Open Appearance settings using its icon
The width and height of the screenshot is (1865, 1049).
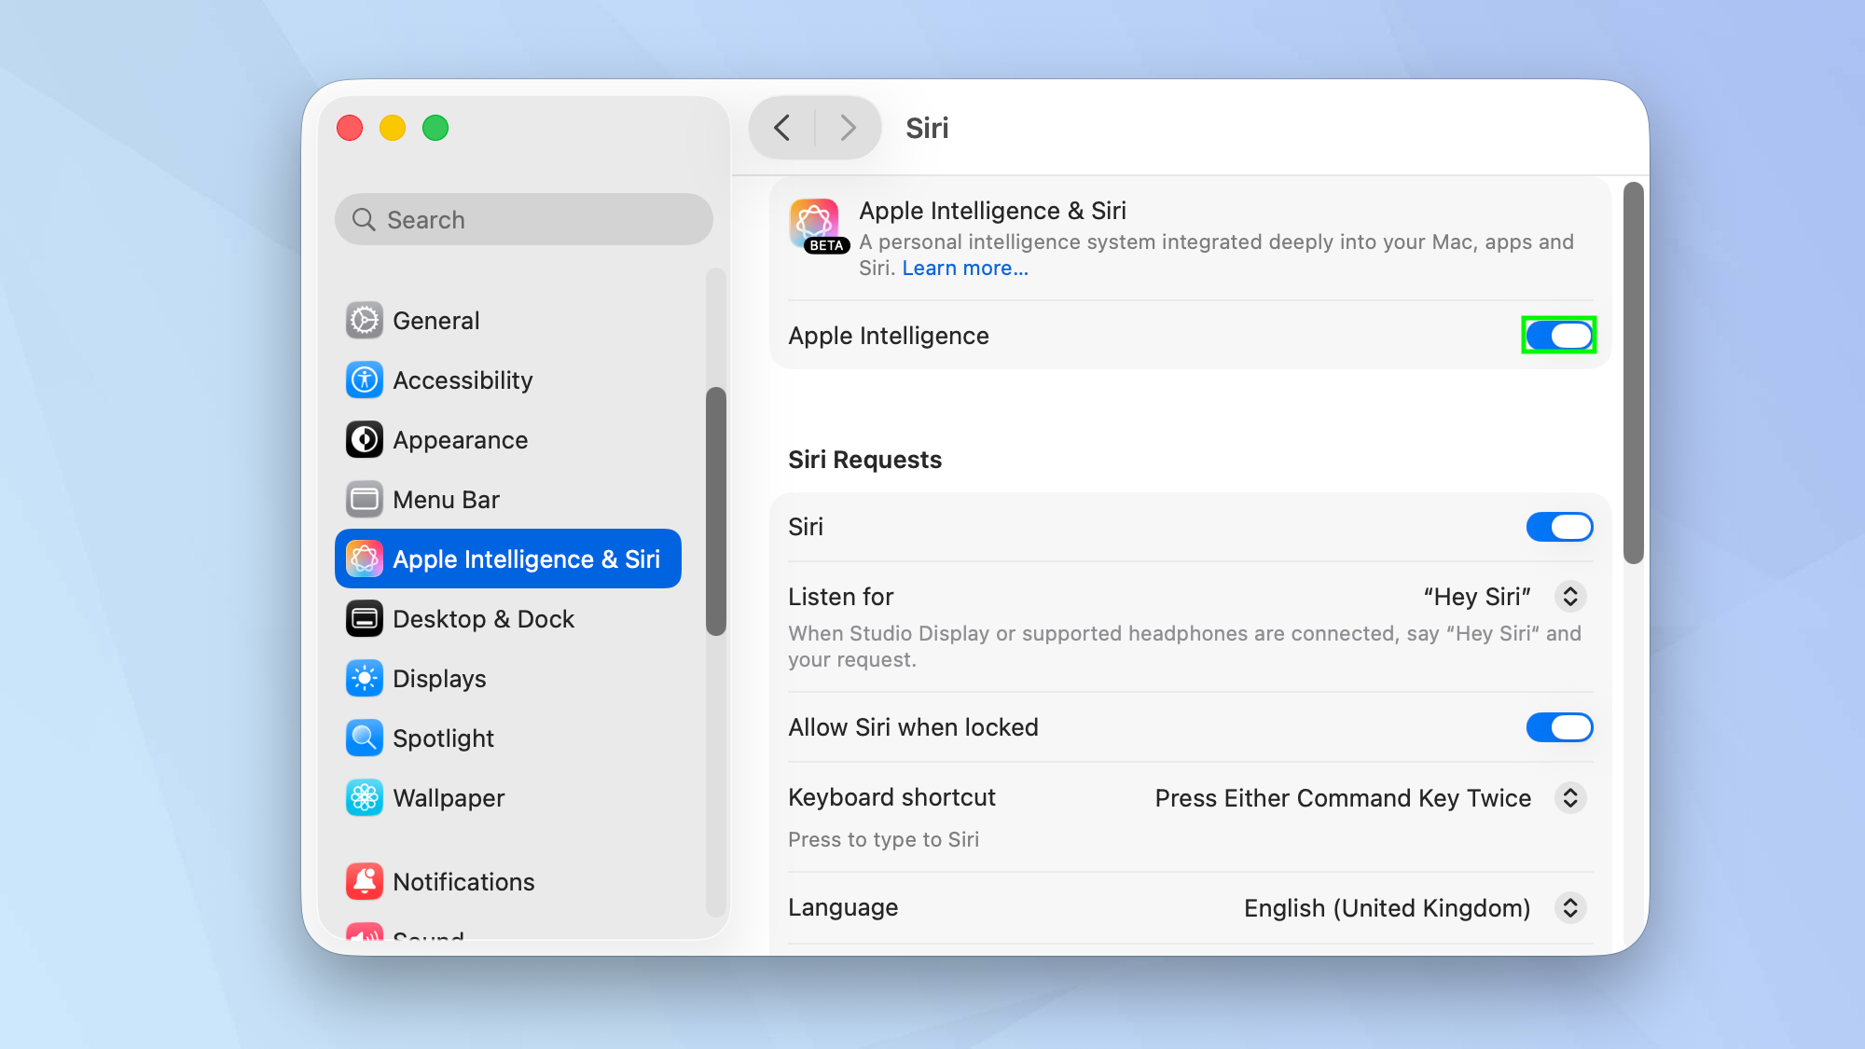pyautogui.click(x=364, y=439)
